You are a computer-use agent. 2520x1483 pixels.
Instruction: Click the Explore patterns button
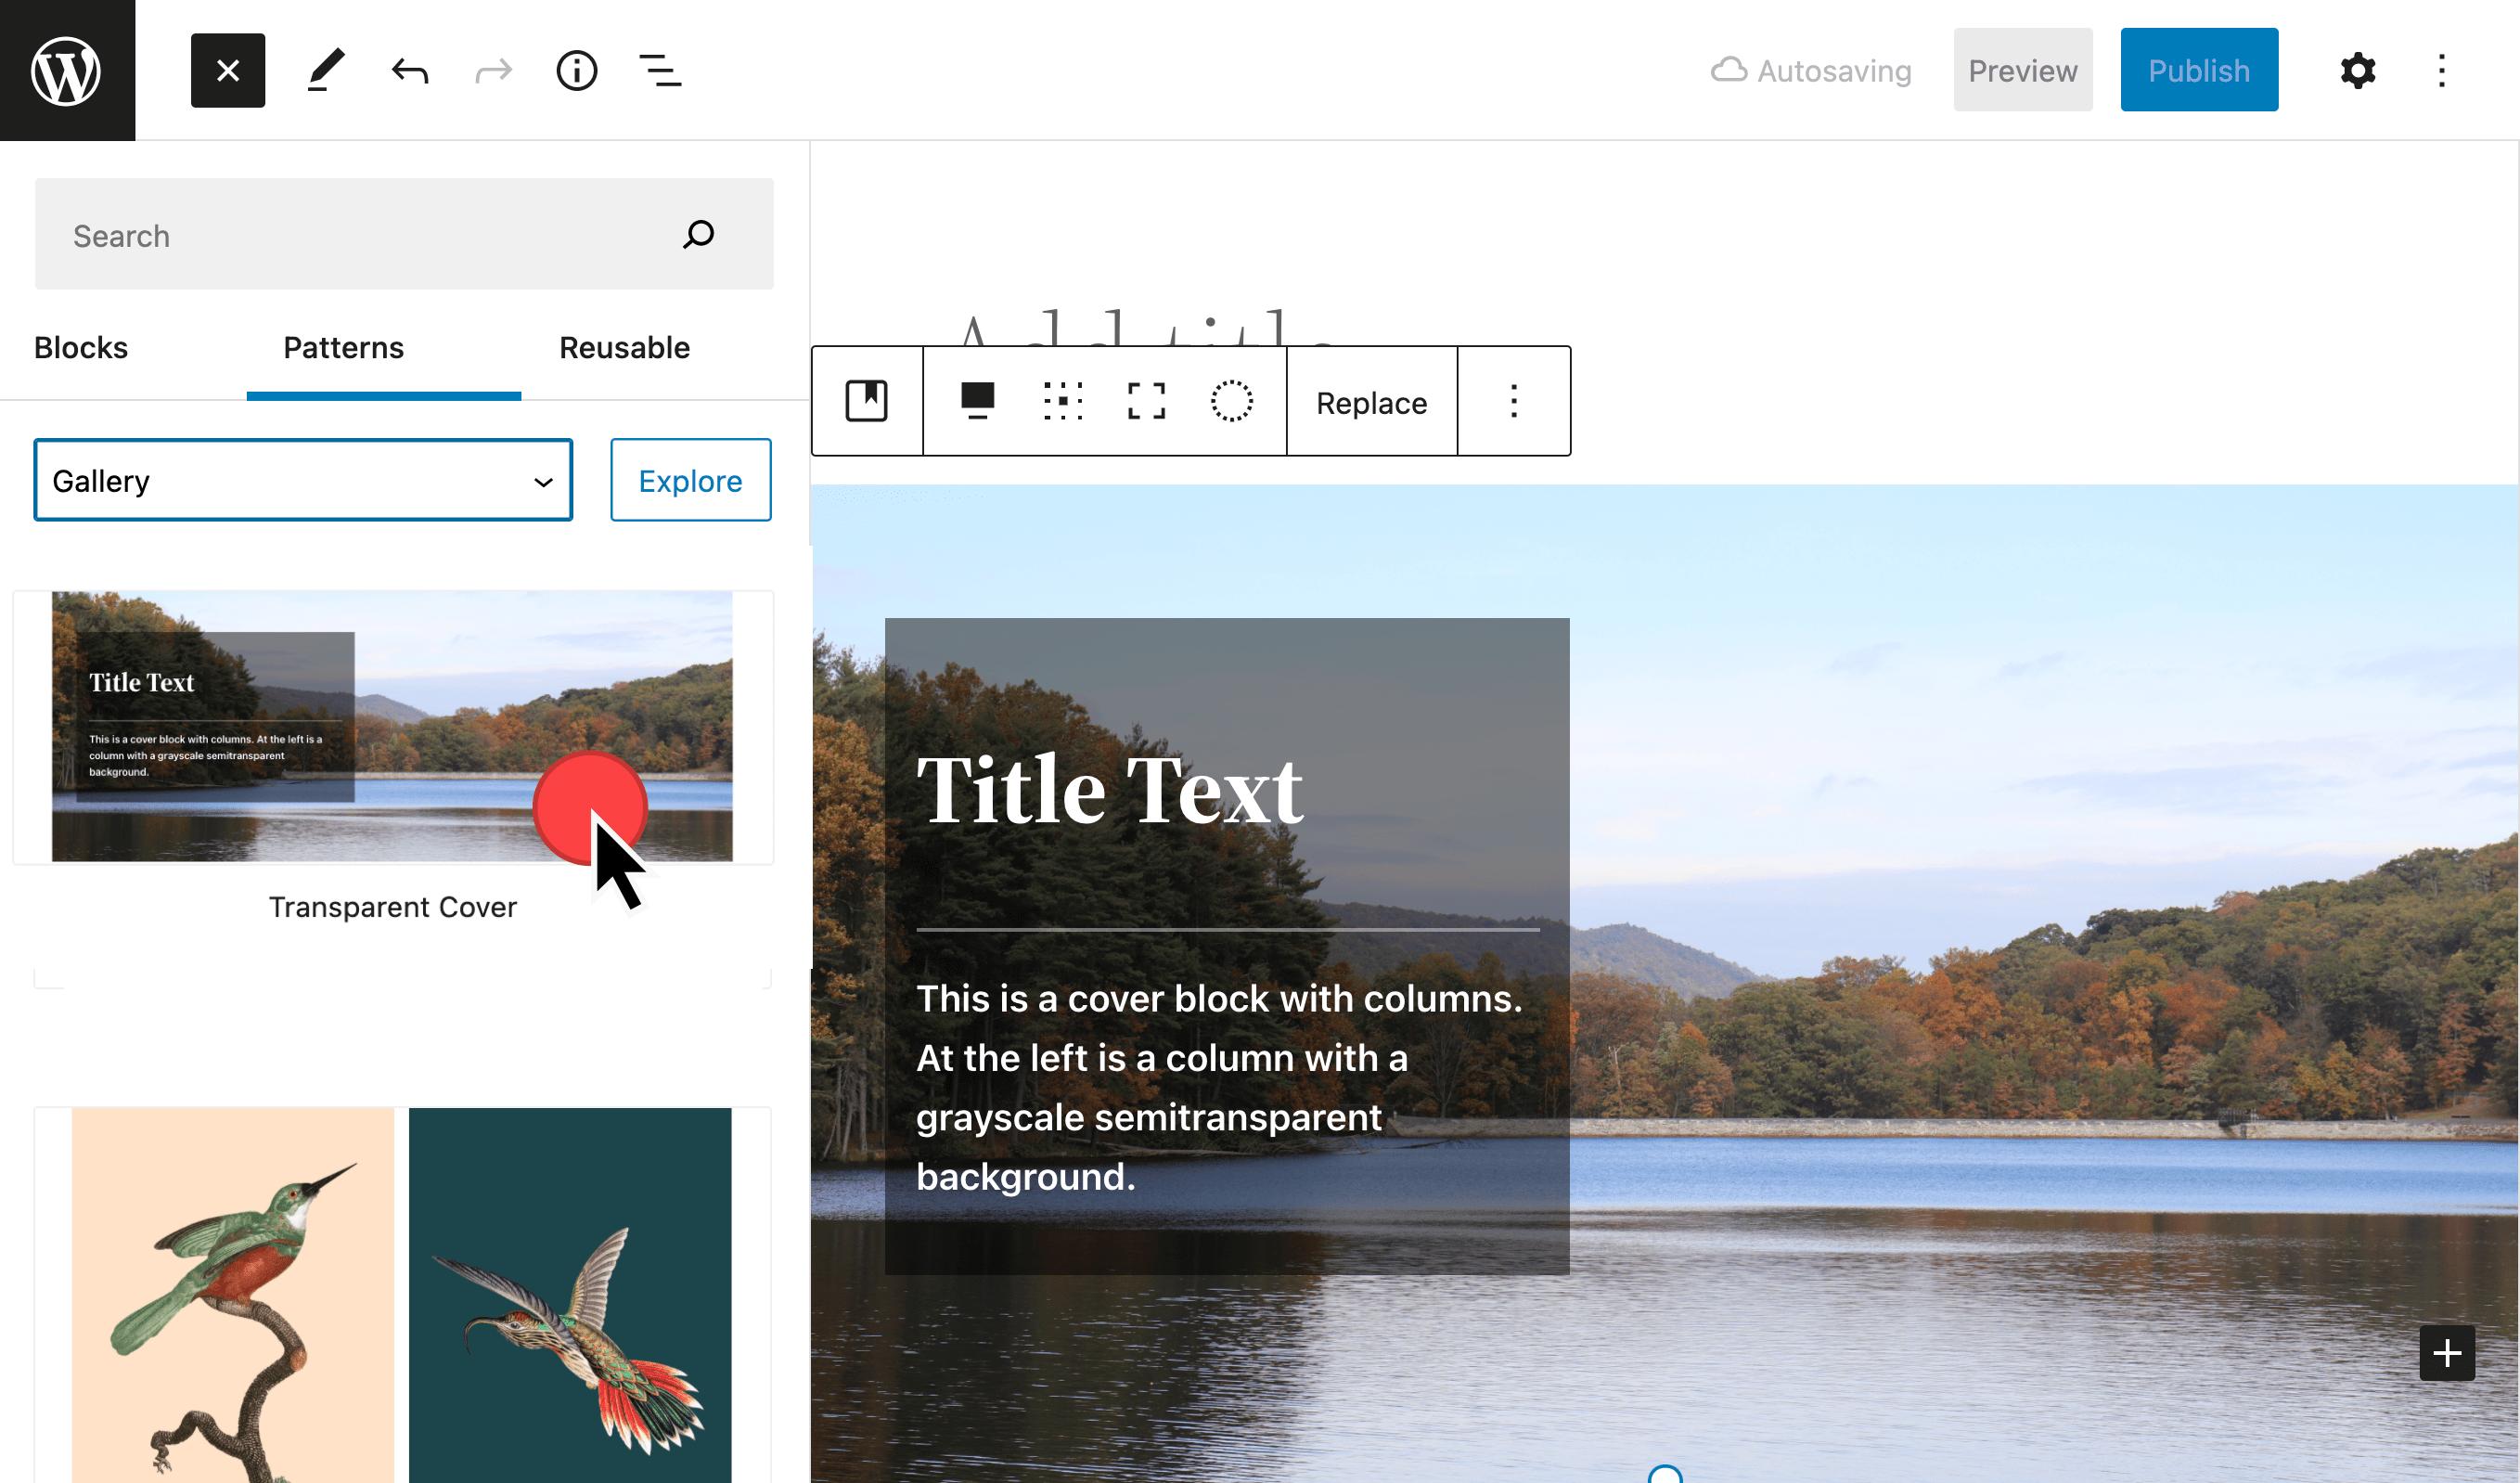point(690,480)
